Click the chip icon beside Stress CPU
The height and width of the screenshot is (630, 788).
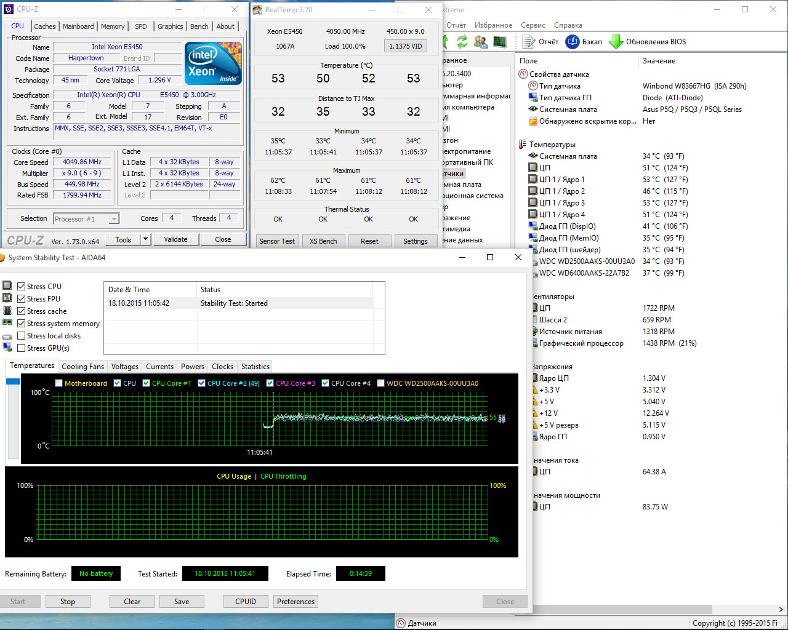coord(7,285)
